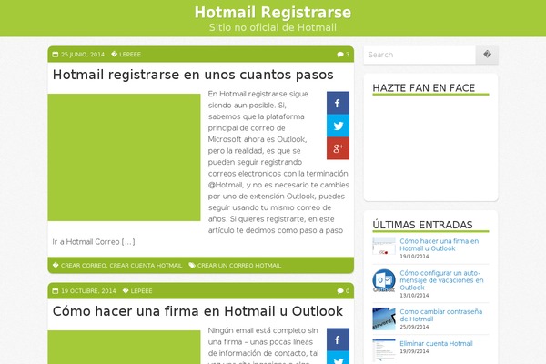546x364 pixels.
Task: Open category Crear cuenta Hotmail
Action: [x=146, y=266]
